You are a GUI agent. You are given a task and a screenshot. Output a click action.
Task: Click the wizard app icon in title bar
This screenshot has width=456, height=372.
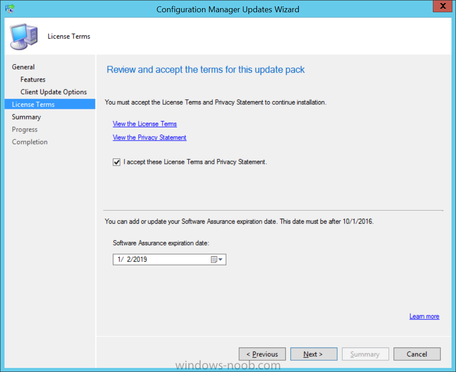[10, 9]
